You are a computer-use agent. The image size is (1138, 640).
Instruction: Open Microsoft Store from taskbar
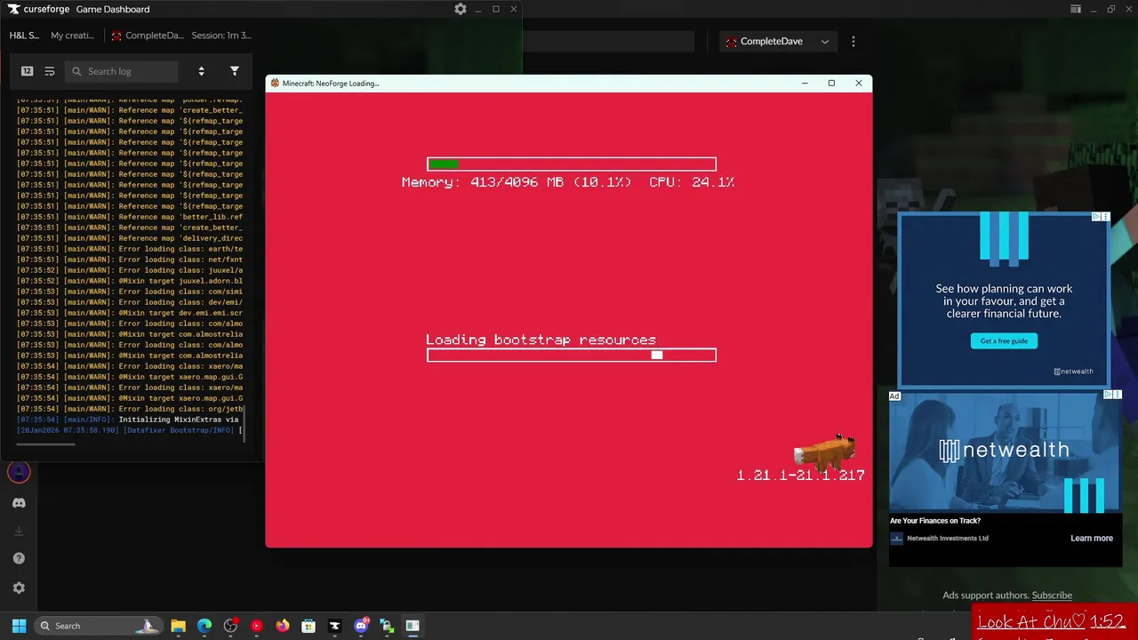pyautogui.click(x=309, y=626)
